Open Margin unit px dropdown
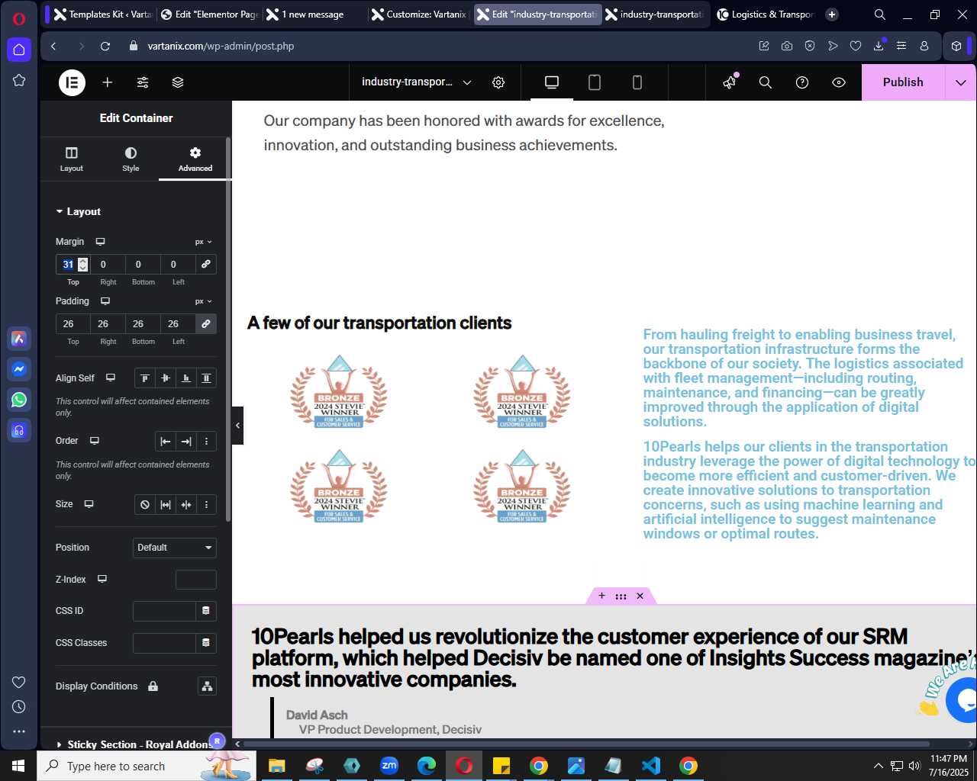 pyautogui.click(x=204, y=242)
